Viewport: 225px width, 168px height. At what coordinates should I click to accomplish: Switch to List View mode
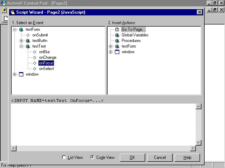point(64,157)
